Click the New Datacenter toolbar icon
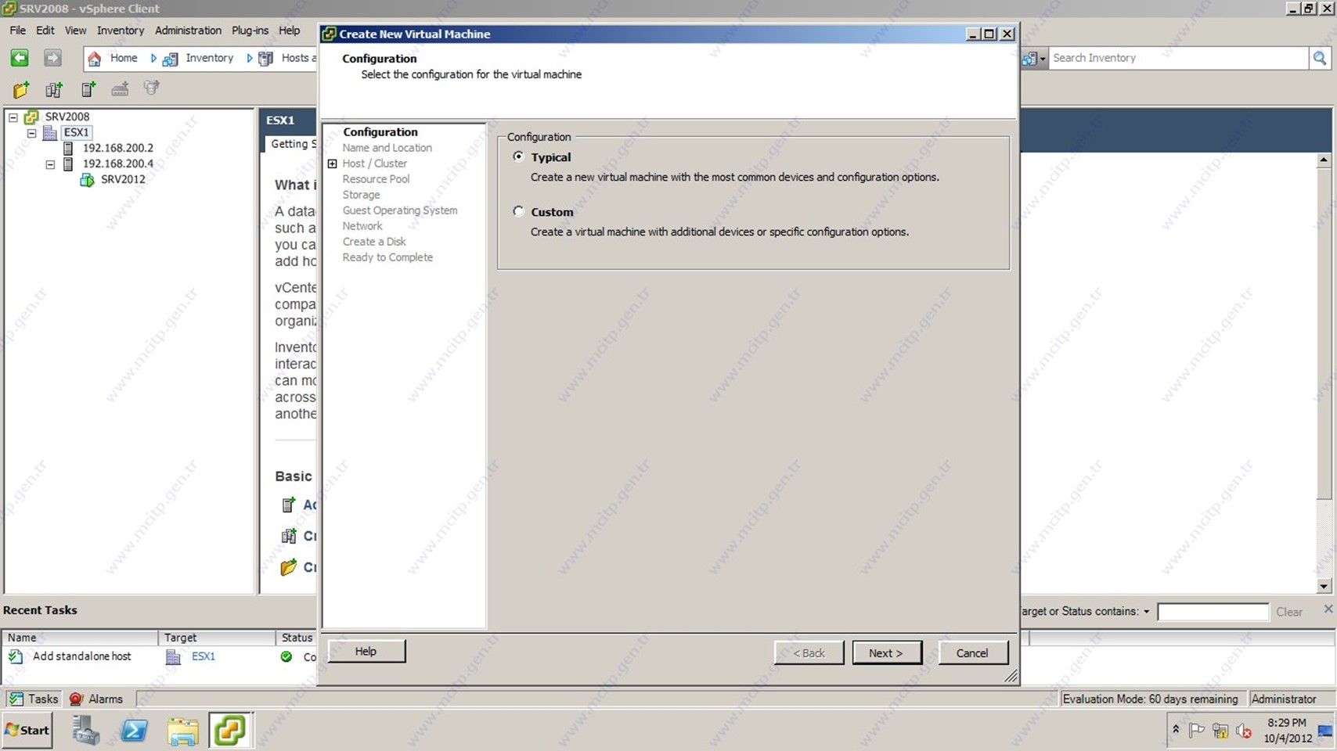 (53, 89)
